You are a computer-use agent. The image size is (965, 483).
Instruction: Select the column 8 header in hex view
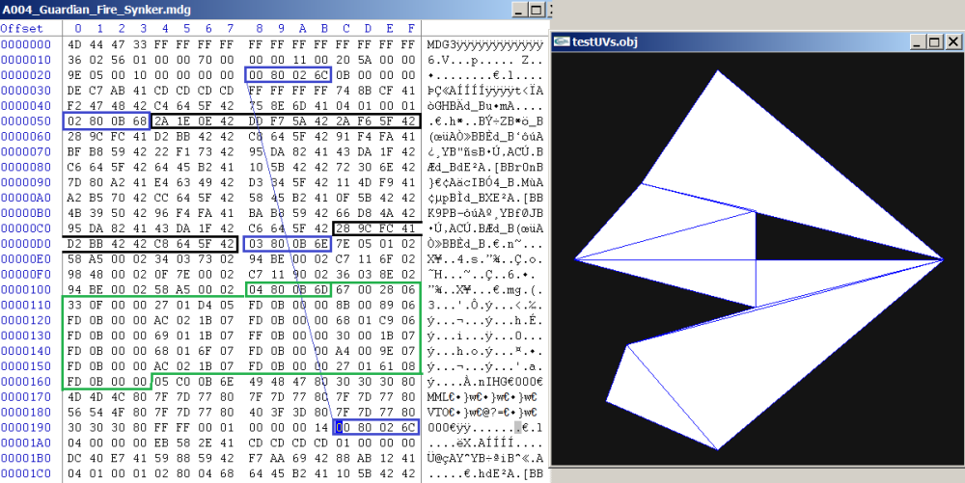(255, 28)
